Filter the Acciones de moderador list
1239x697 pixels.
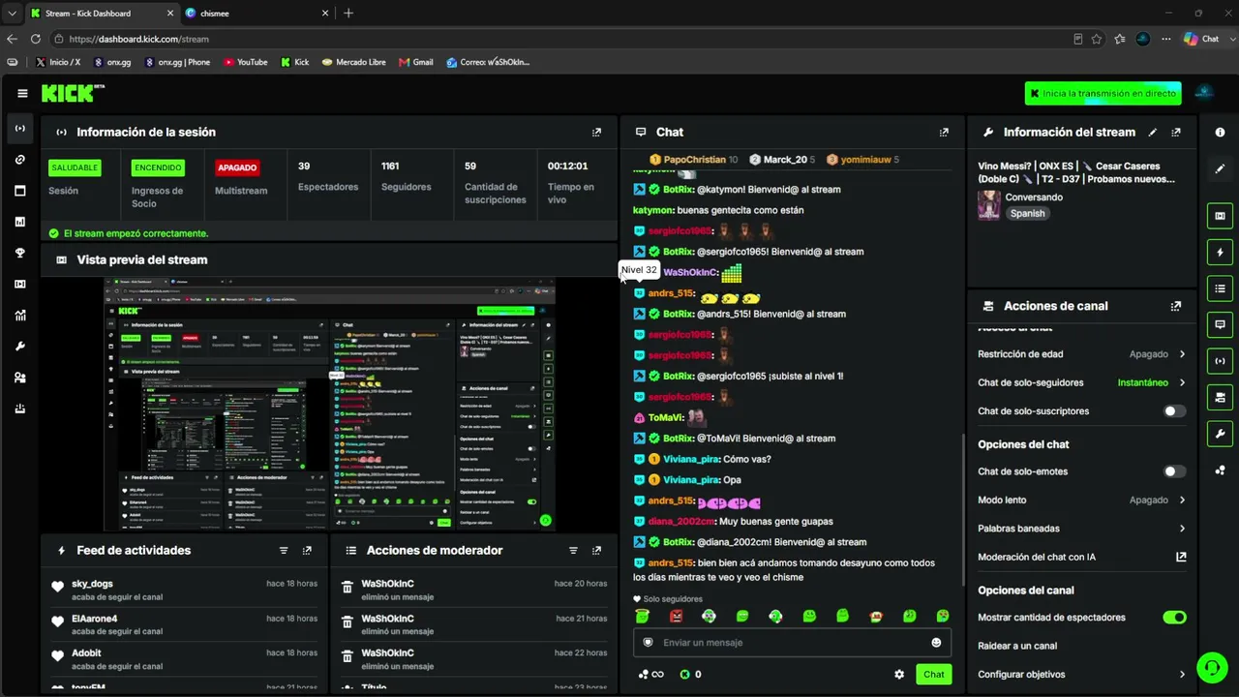573,550
